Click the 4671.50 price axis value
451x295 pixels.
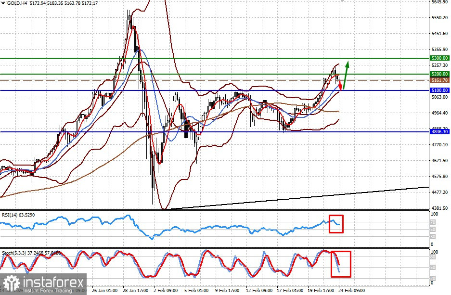click(x=440, y=160)
